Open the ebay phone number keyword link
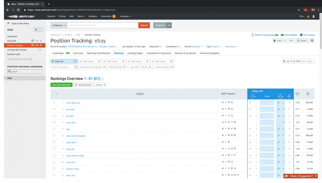The width and height of the screenshot is (322, 183). [75, 156]
